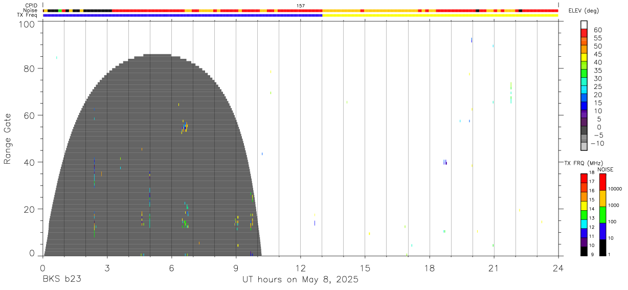Image resolution: width=628 pixels, height=290 pixels.
Task: Click the yellow part of the TX Freq strip
Action: pos(440,15)
